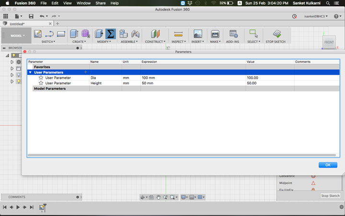Click the Save disk icon
This screenshot has height=216, width=345.
(31, 16)
